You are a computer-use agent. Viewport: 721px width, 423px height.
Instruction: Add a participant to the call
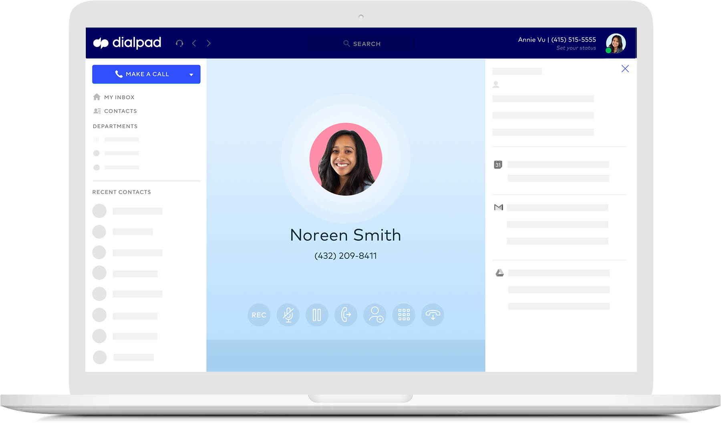[375, 315]
